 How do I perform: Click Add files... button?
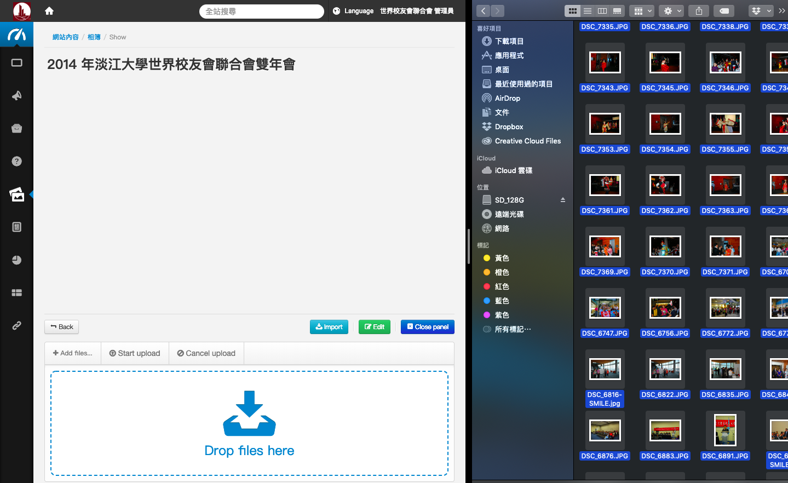coord(73,353)
